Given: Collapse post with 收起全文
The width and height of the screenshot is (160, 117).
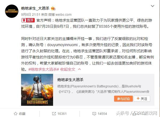Looking at the screenshot, I should [x=68, y=69].
